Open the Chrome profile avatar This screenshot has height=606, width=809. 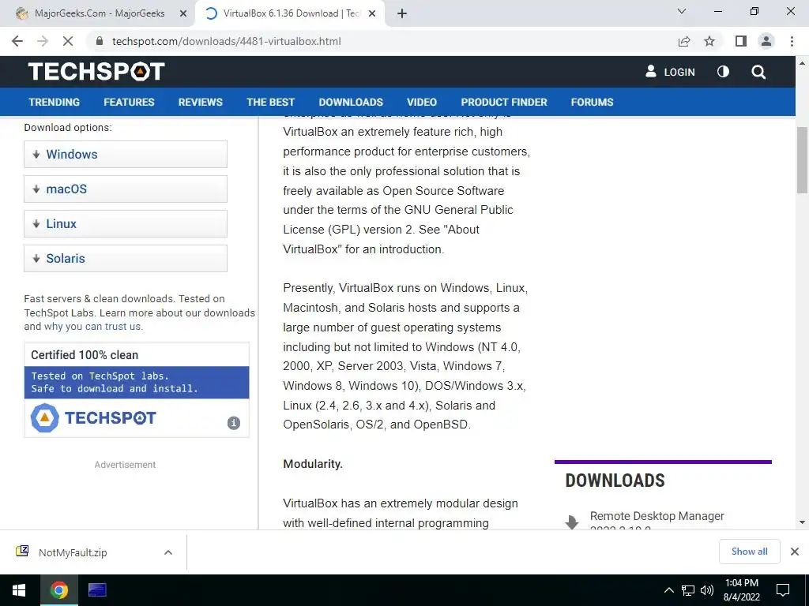pyautogui.click(x=766, y=41)
